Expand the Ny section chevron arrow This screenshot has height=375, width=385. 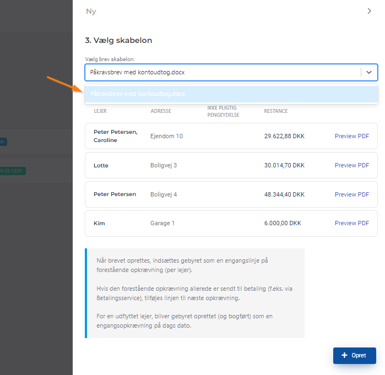369,11
